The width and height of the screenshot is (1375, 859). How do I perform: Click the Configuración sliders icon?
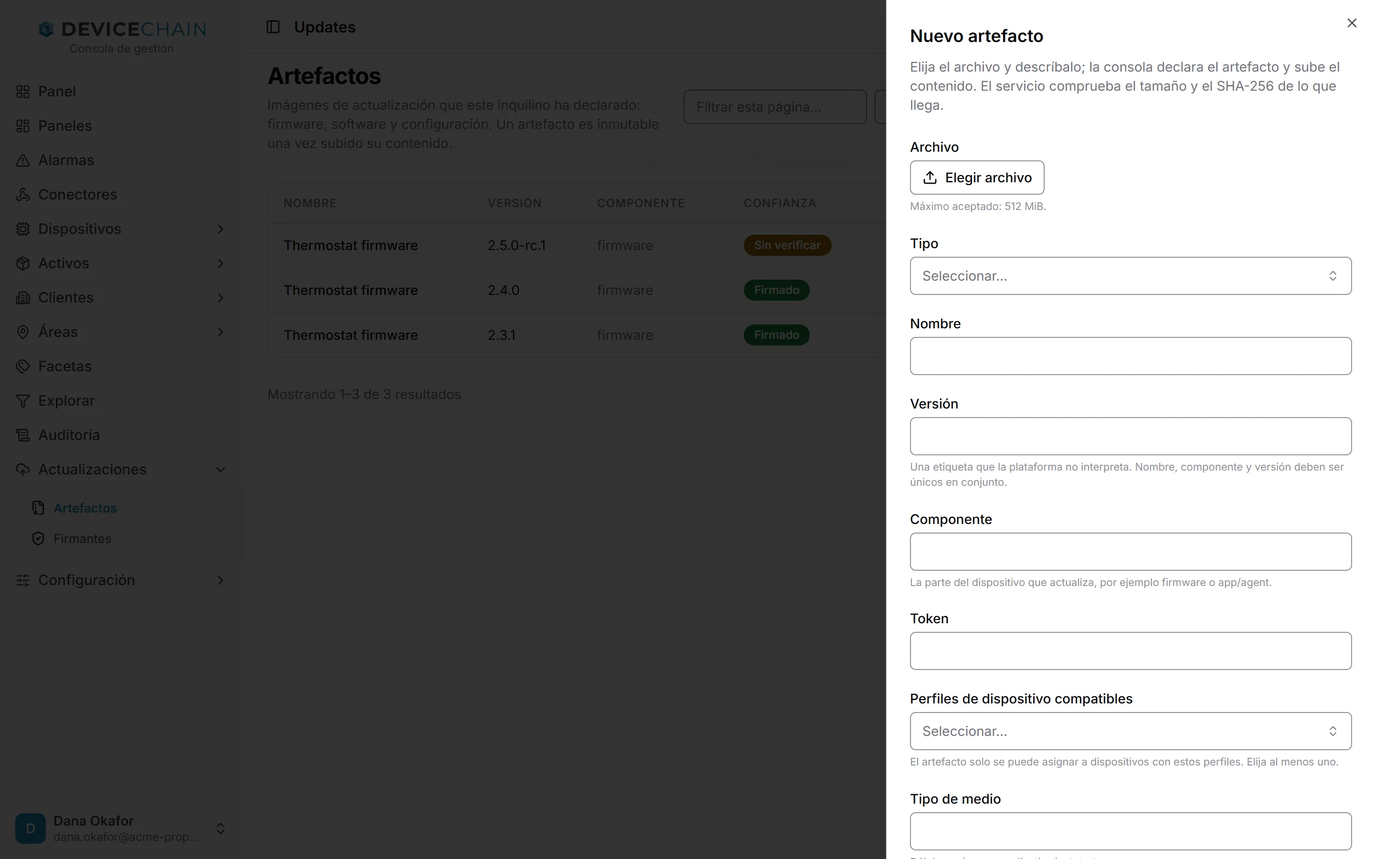[x=23, y=580]
